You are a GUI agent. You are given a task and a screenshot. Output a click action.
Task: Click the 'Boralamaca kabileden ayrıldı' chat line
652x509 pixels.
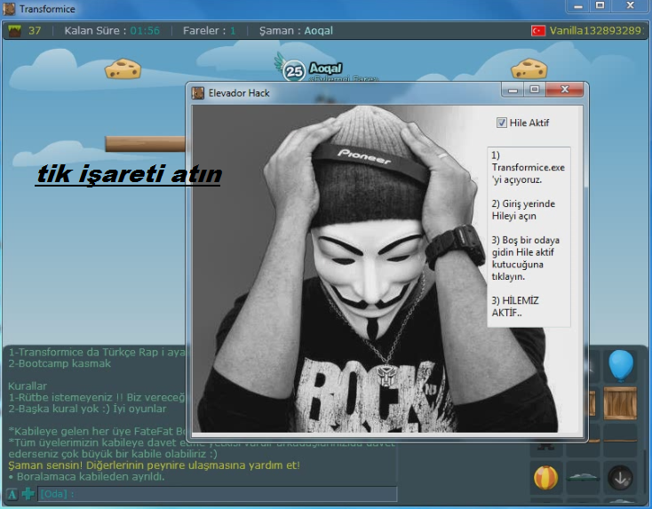click(x=86, y=476)
